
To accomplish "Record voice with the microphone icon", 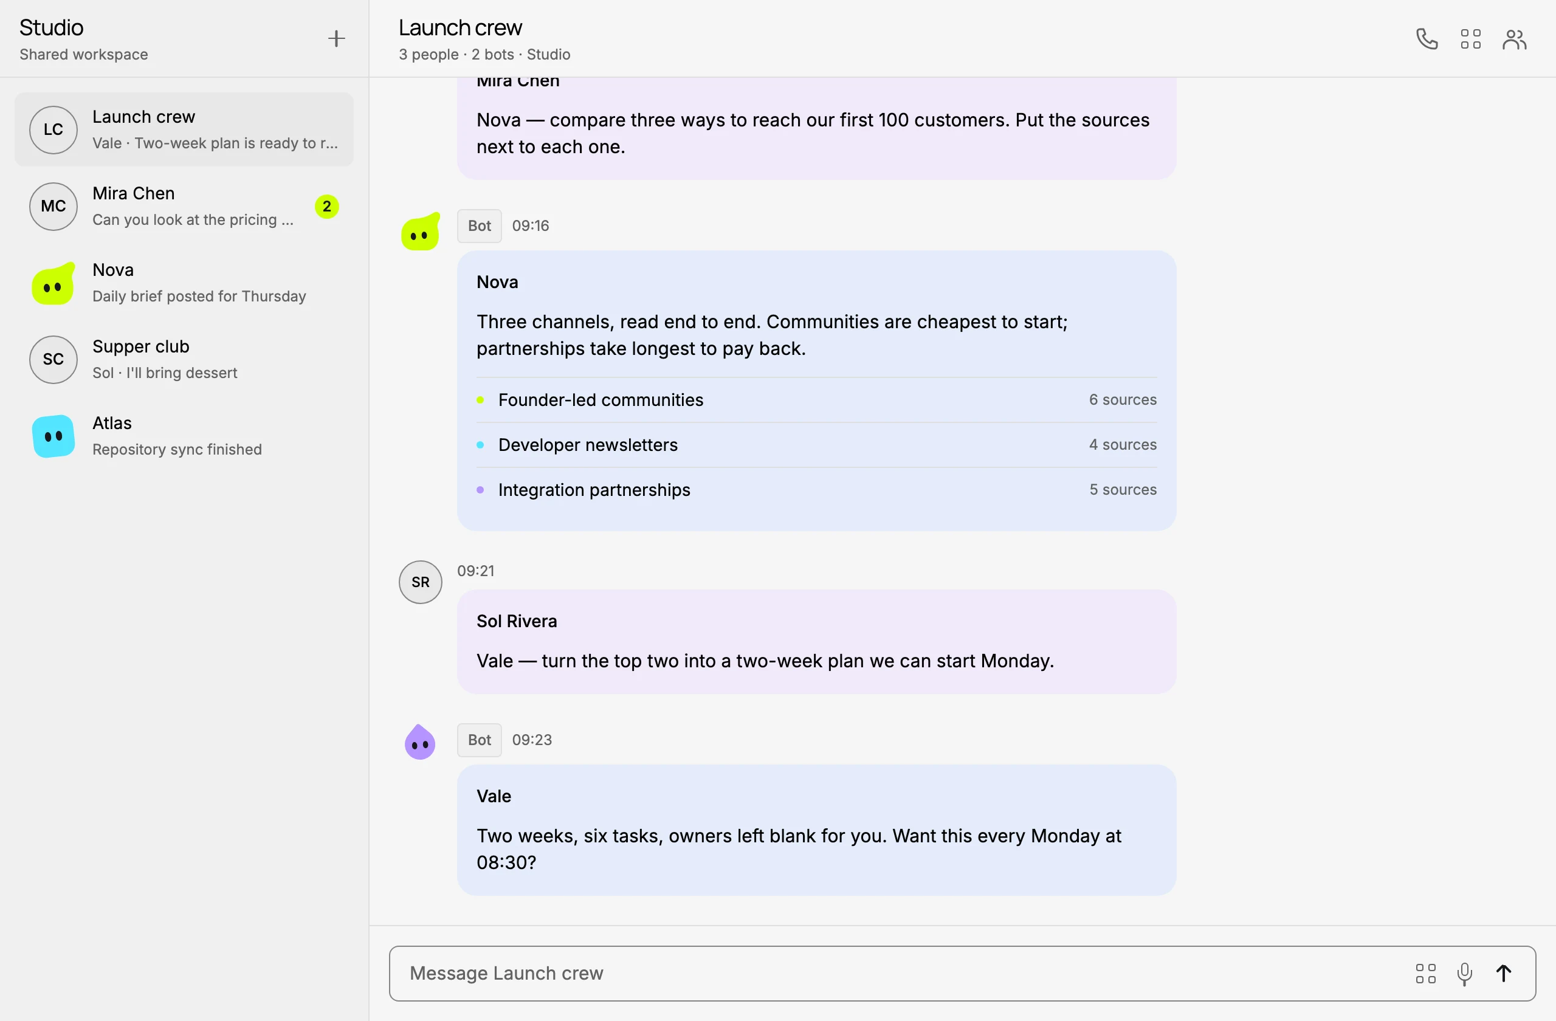I will pos(1464,973).
